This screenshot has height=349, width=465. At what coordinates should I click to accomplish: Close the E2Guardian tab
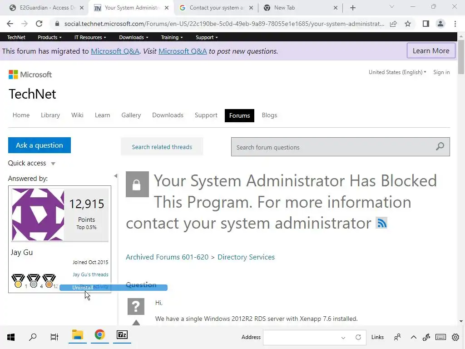[82, 8]
